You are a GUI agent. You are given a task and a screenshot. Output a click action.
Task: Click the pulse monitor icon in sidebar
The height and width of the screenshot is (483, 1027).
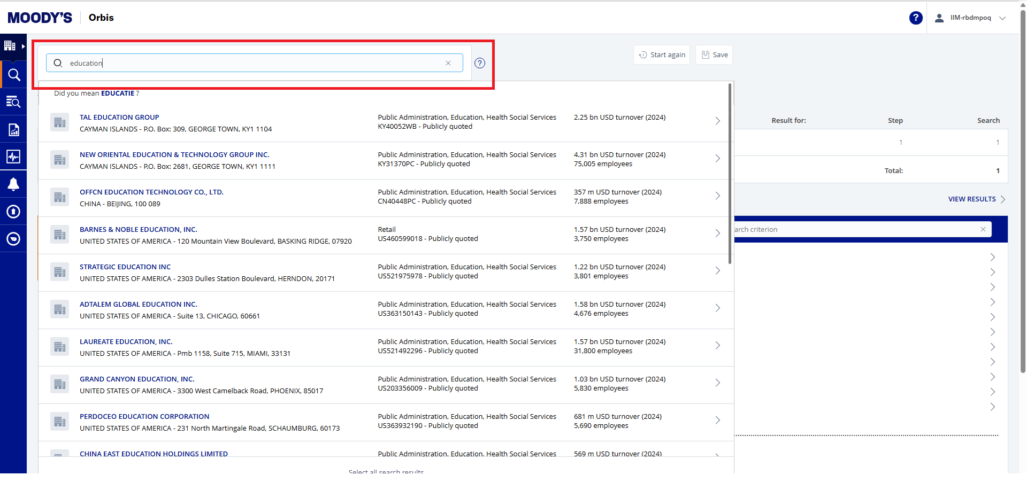pos(13,157)
